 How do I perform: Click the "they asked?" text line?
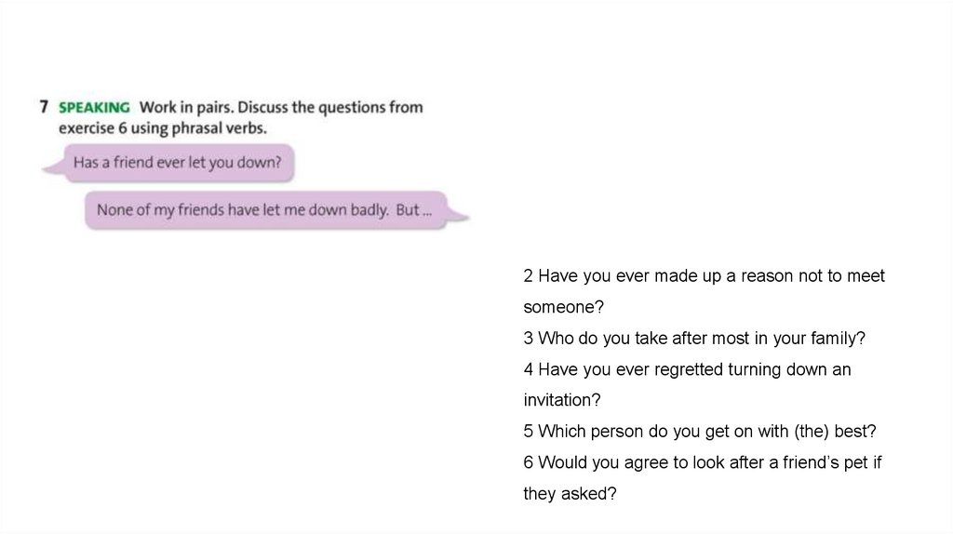pyautogui.click(x=570, y=494)
